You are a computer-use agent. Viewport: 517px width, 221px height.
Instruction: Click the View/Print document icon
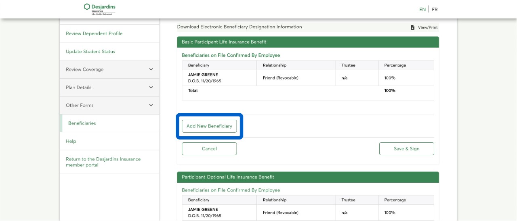tap(412, 27)
